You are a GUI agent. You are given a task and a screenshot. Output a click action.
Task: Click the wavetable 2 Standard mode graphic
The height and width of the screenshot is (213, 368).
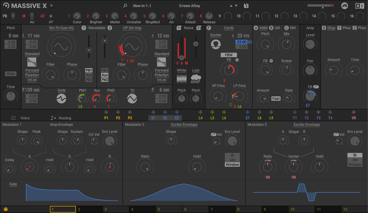pos(161,62)
